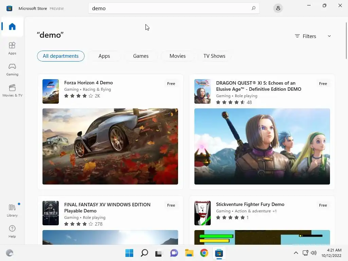The height and width of the screenshot is (261, 348).
Task: Switch to the Games department tab
Action: (141, 56)
